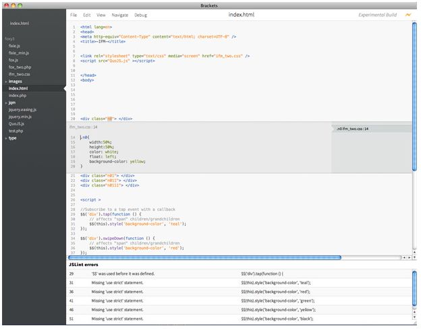
Task: Open the Navigate menu
Action: click(x=119, y=15)
